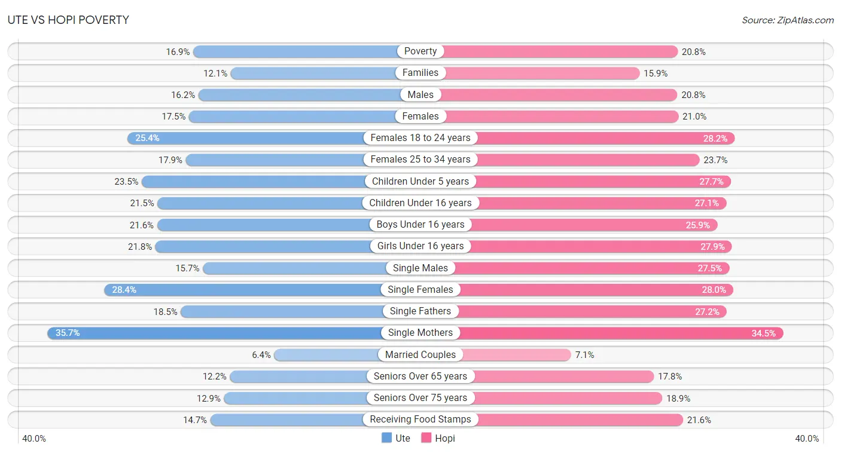
Task: Click the pink Hopi legend swatch
Action: (x=426, y=438)
